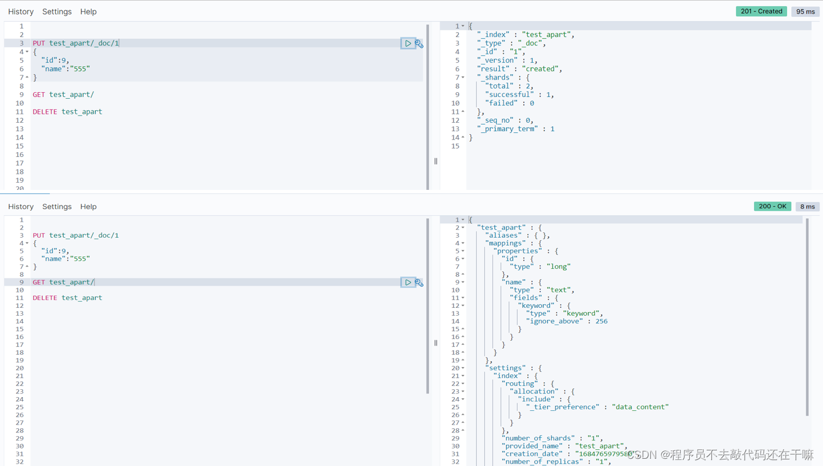Run the highlighted GET test_apart/ request
Image resolution: width=823 pixels, height=466 pixels.
[x=408, y=282]
